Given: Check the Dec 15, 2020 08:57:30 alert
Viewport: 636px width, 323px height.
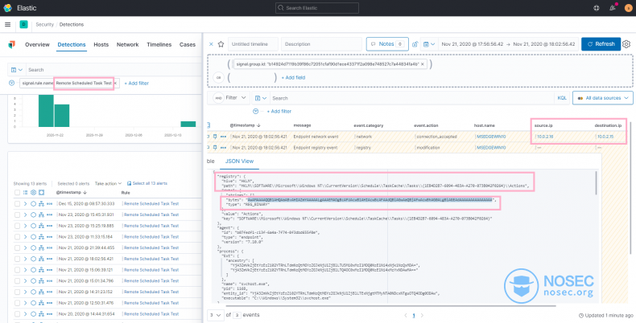Looking at the screenshot, I should coord(17,203).
